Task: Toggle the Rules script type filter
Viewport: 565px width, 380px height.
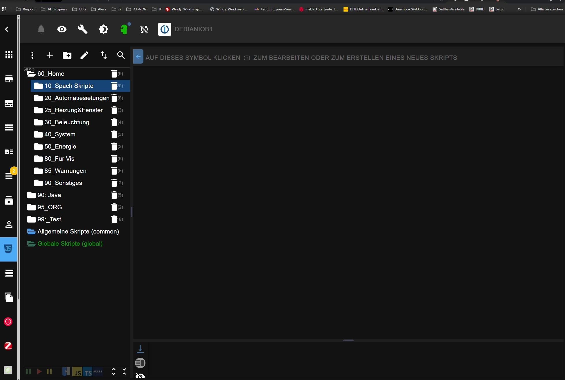Action: pos(98,372)
